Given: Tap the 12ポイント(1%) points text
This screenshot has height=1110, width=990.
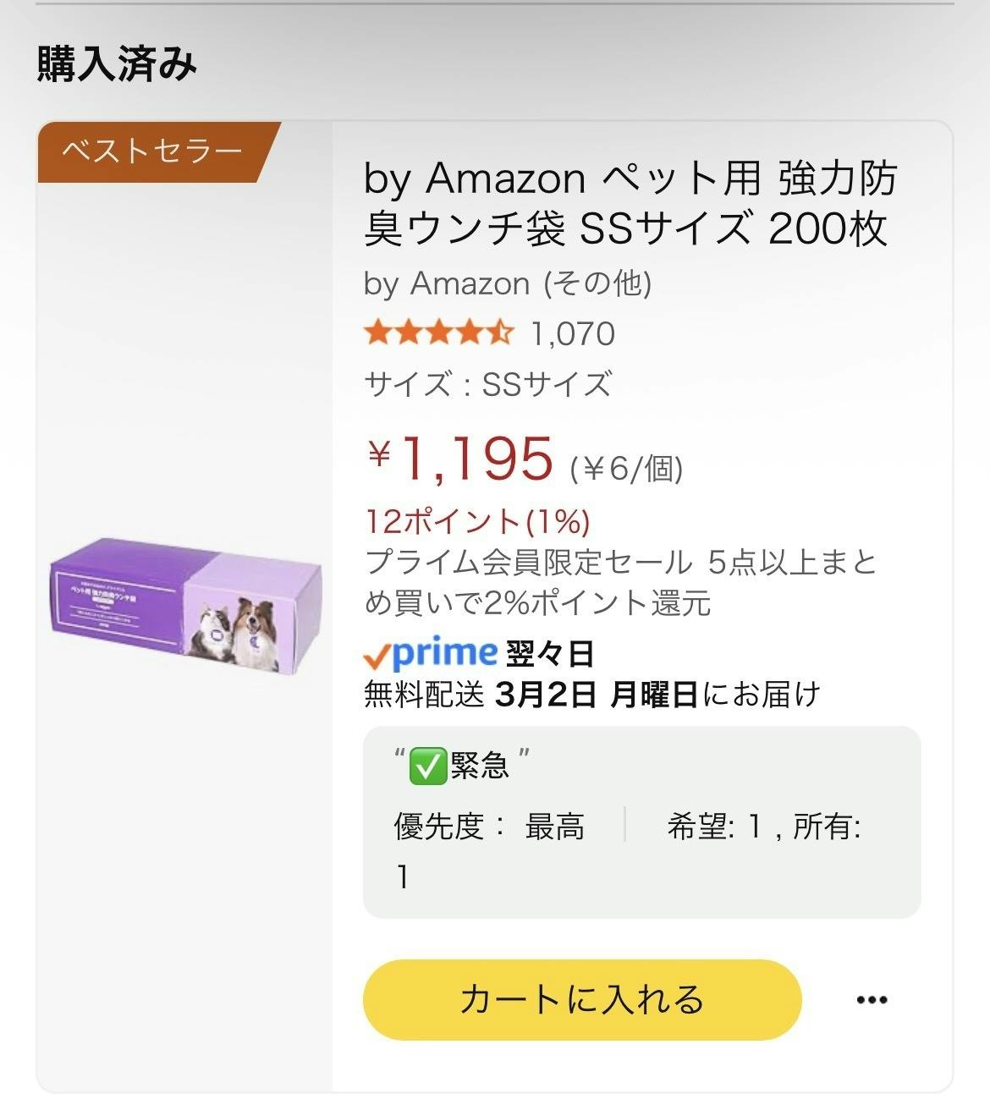Looking at the screenshot, I should coord(477,521).
